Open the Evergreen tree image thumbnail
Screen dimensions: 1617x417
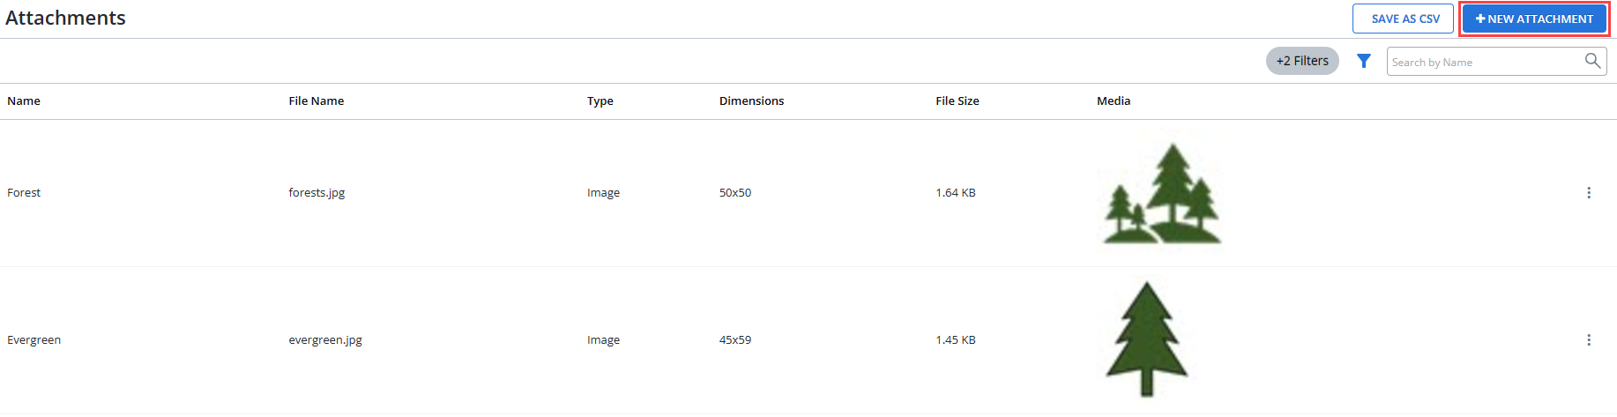[1147, 339]
